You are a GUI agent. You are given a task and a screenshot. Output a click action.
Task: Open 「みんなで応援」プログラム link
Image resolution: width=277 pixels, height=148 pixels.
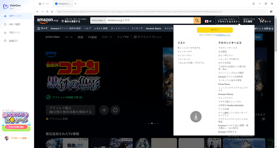pos(191,63)
